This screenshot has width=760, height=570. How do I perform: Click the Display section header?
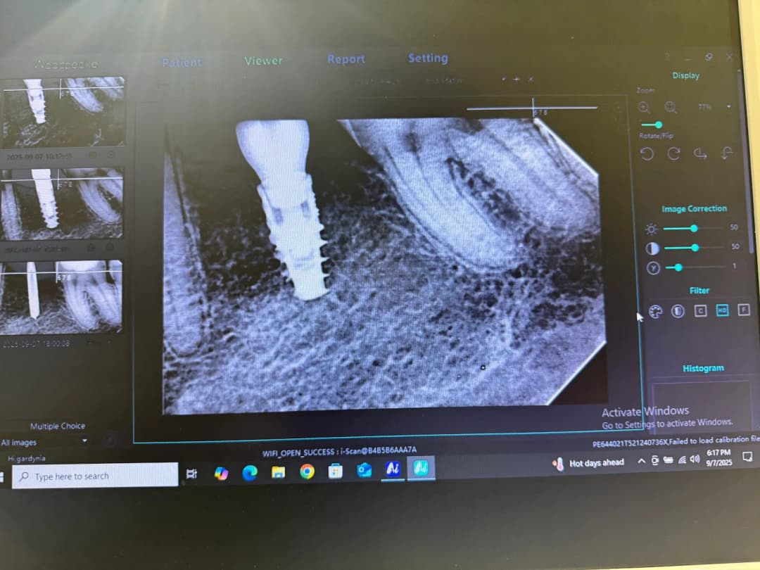coord(686,75)
